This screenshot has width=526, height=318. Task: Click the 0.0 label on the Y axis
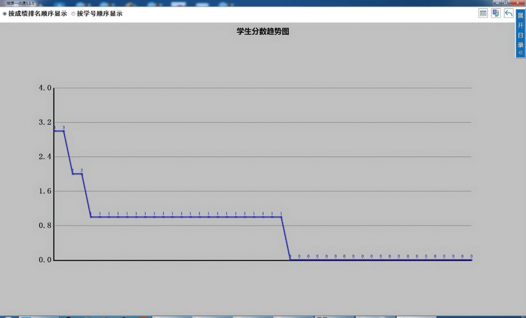click(45, 260)
